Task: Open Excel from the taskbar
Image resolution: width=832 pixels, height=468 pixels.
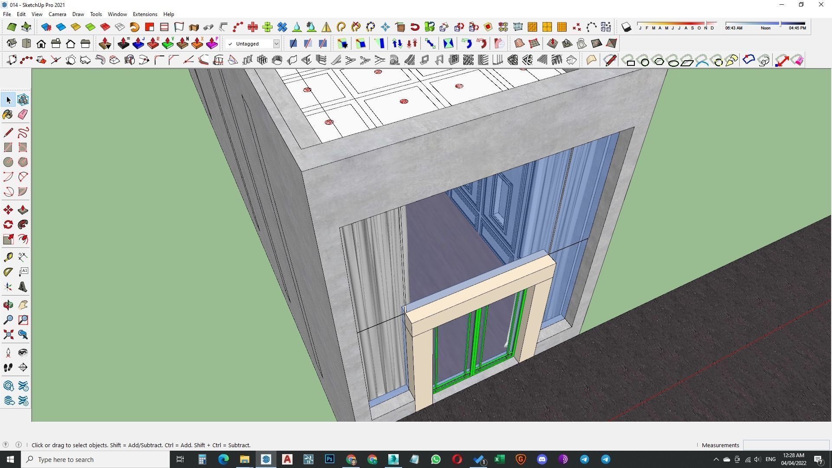Action: pyautogui.click(x=499, y=459)
